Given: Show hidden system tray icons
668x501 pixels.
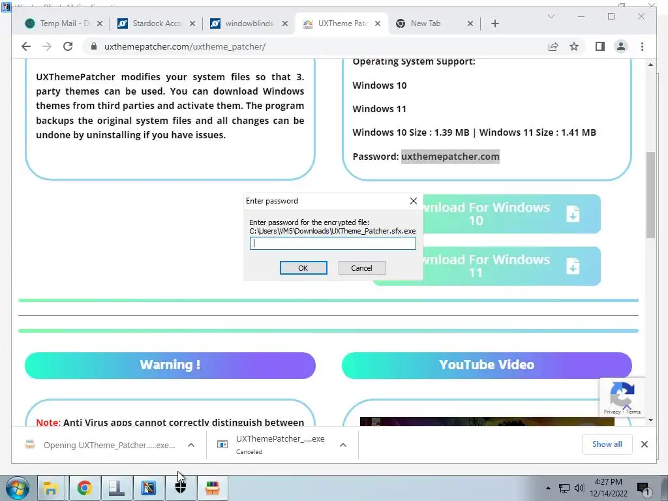Looking at the screenshot, I should pos(548,488).
